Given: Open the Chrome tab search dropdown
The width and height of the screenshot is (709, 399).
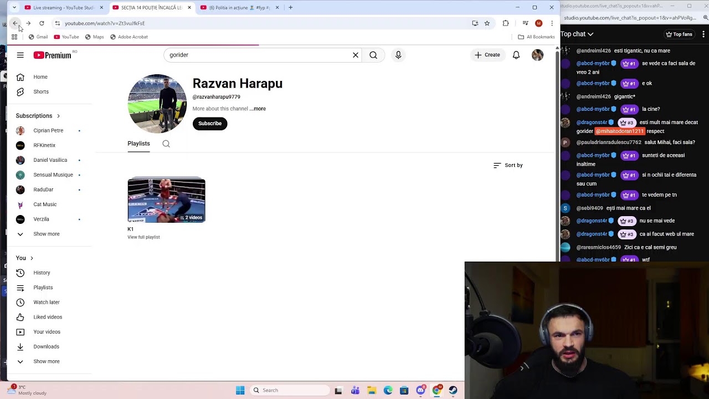Looking at the screenshot, I should click(x=14, y=8).
